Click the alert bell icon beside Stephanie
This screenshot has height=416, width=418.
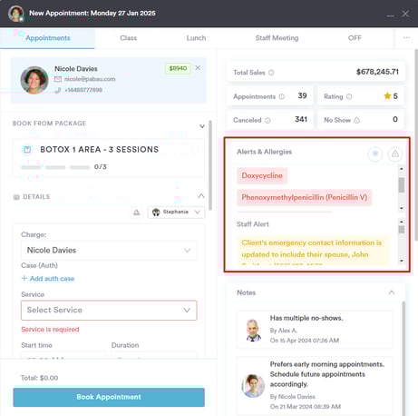click(x=137, y=213)
